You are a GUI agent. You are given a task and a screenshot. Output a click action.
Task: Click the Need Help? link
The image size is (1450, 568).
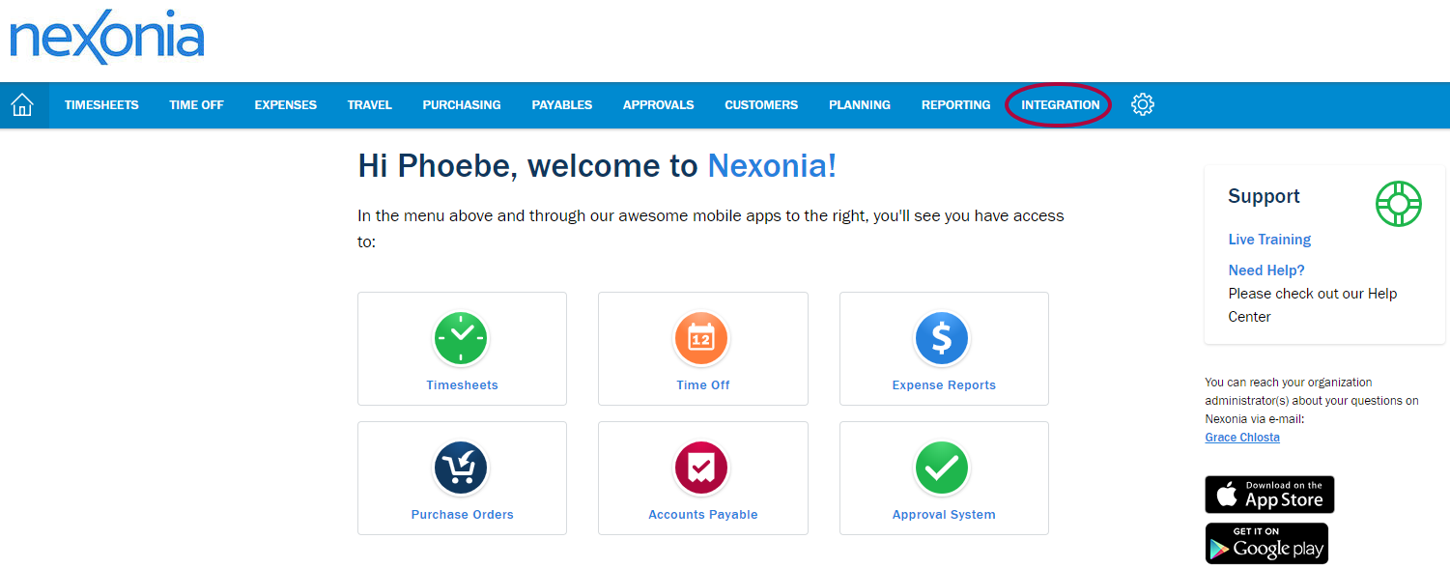pos(1266,270)
